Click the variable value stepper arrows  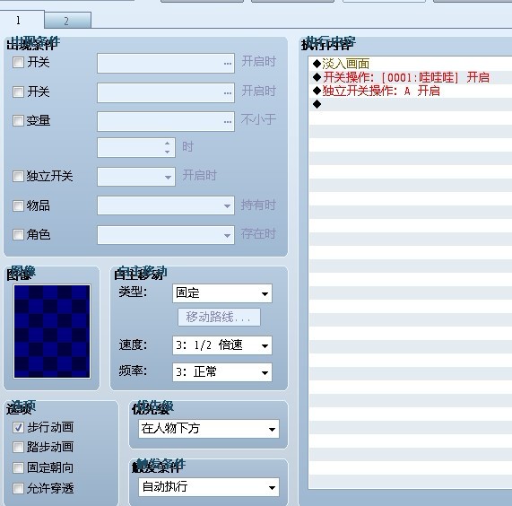[167, 147]
